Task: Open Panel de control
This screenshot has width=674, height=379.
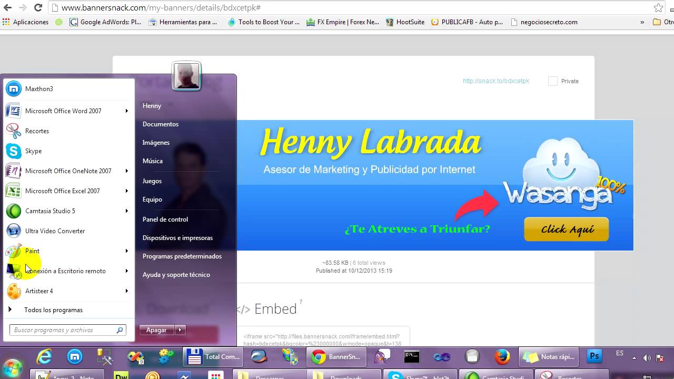Action: pos(165,220)
